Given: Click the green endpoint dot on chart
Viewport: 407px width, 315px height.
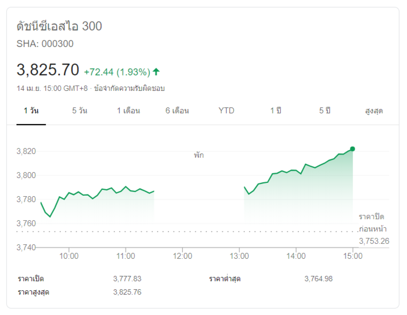Looking at the screenshot, I should 352,149.
